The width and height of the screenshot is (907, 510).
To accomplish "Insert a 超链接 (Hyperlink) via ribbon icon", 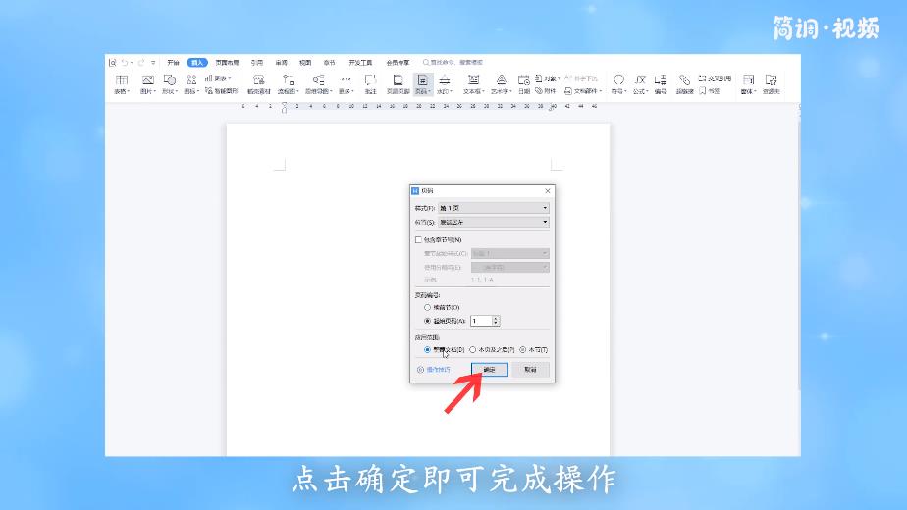I will point(684,82).
